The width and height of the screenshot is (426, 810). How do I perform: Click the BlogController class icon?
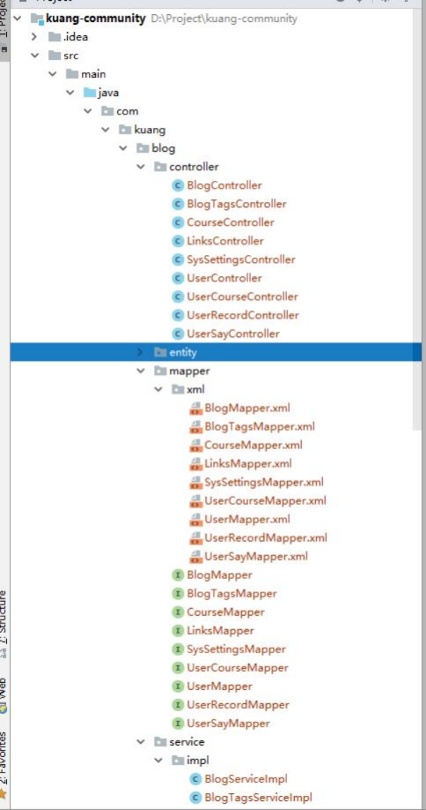[x=178, y=186]
